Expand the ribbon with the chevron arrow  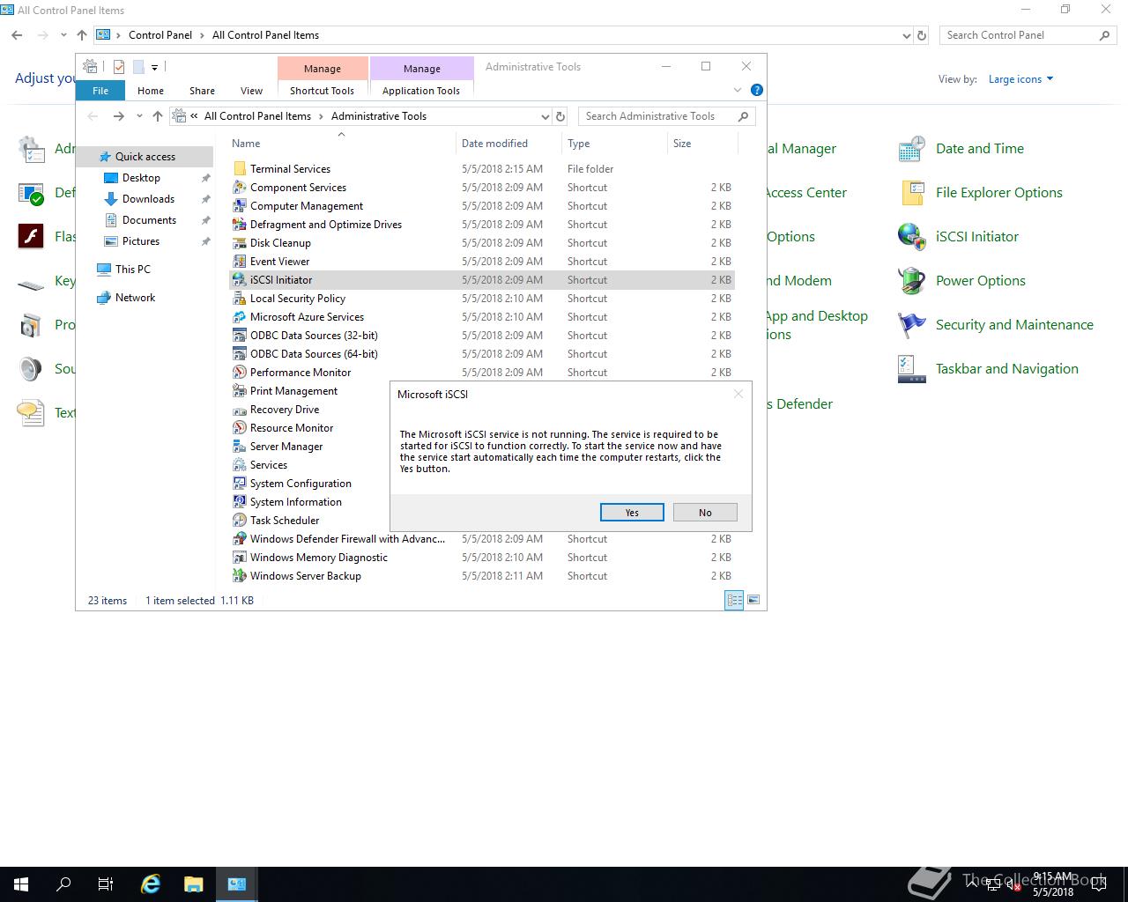(x=738, y=90)
